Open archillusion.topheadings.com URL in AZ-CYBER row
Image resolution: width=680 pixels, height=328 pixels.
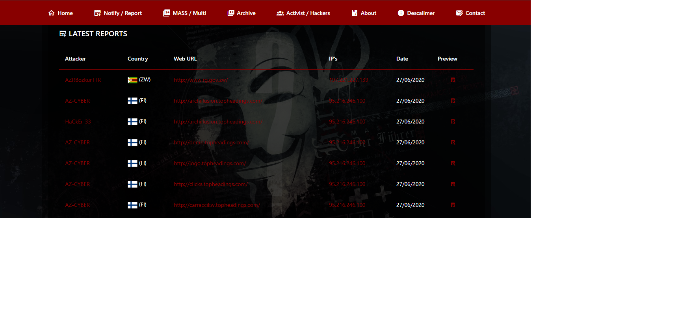tap(218, 101)
